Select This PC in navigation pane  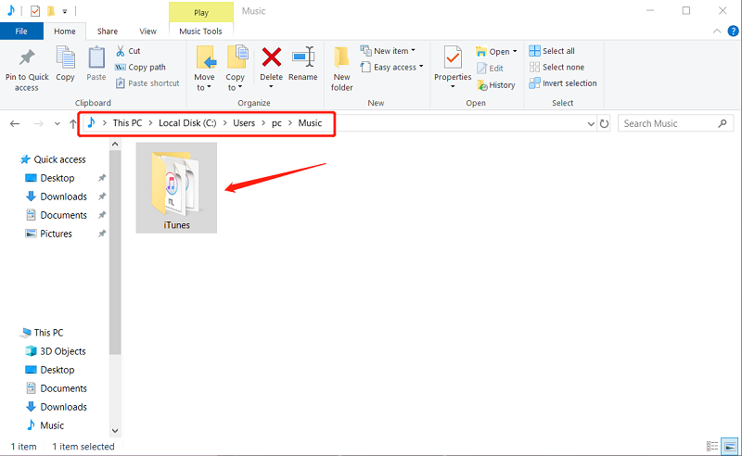point(42,333)
